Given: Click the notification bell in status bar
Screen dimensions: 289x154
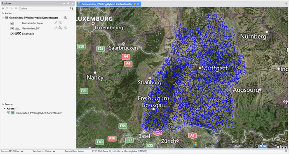Looking at the screenshot, I should pos(286,151).
